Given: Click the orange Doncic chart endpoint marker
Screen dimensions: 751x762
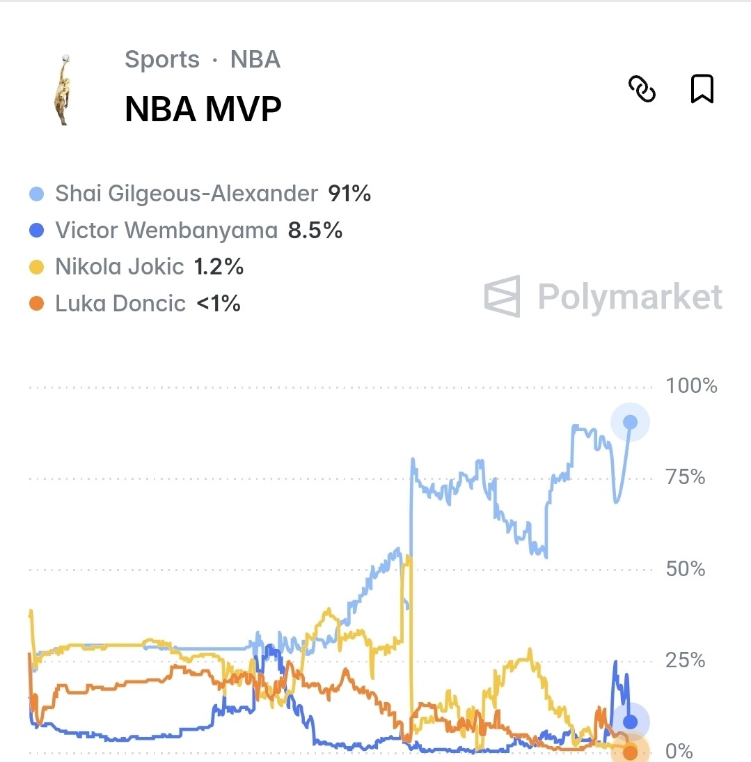Looking at the screenshot, I should (631, 752).
